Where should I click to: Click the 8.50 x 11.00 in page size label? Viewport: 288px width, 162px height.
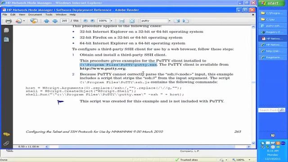29,147
